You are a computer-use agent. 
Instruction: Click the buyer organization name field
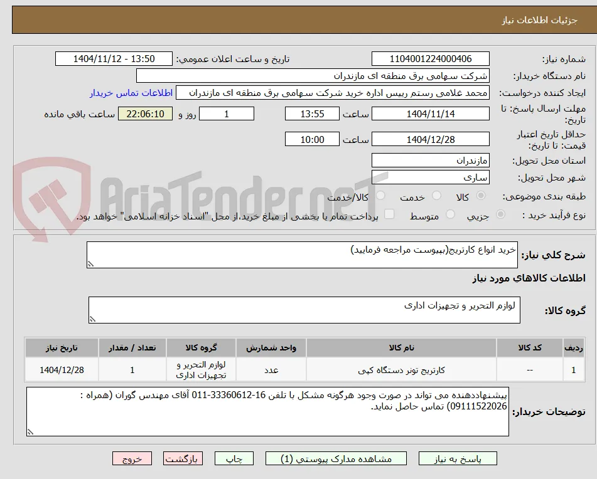point(313,76)
